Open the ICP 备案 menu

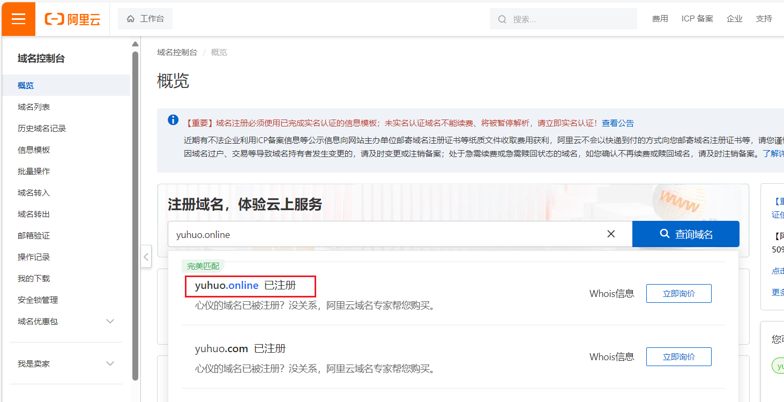coord(697,19)
